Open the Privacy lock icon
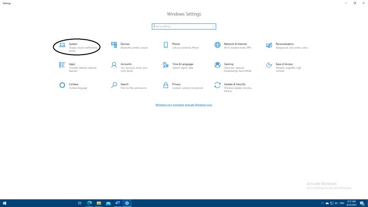368x207 pixels. [166, 85]
